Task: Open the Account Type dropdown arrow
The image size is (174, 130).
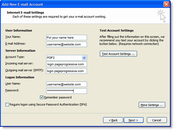Action: 84,58
